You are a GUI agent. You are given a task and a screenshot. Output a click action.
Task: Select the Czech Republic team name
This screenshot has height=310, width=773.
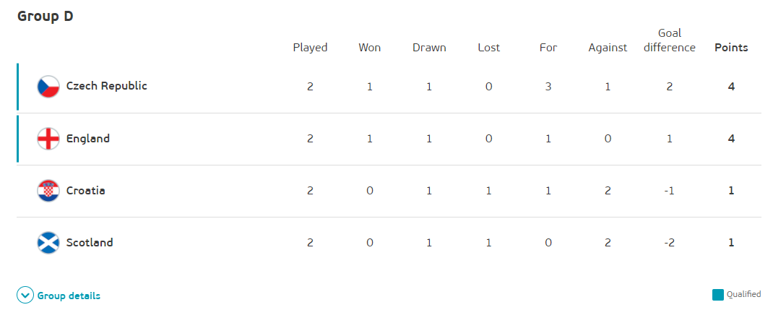coord(106,86)
